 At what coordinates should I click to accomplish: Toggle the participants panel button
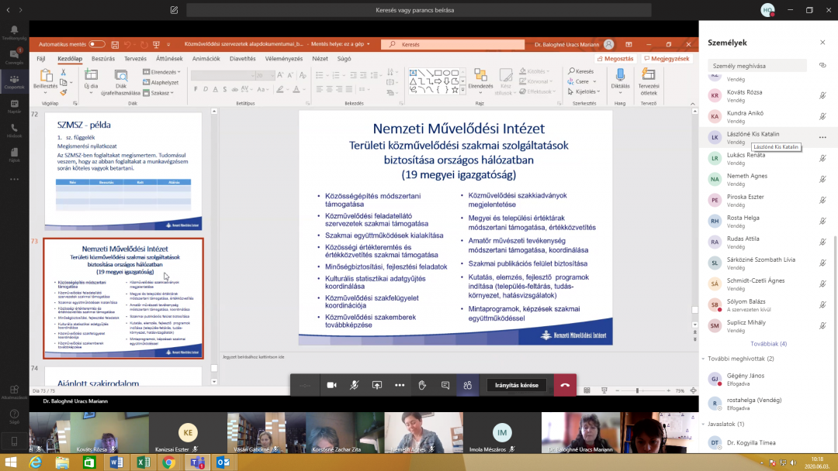468,385
